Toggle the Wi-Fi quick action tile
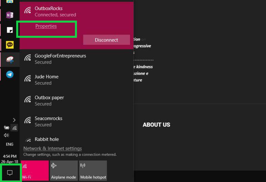This screenshot has width=266, height=182. point(35,171)
